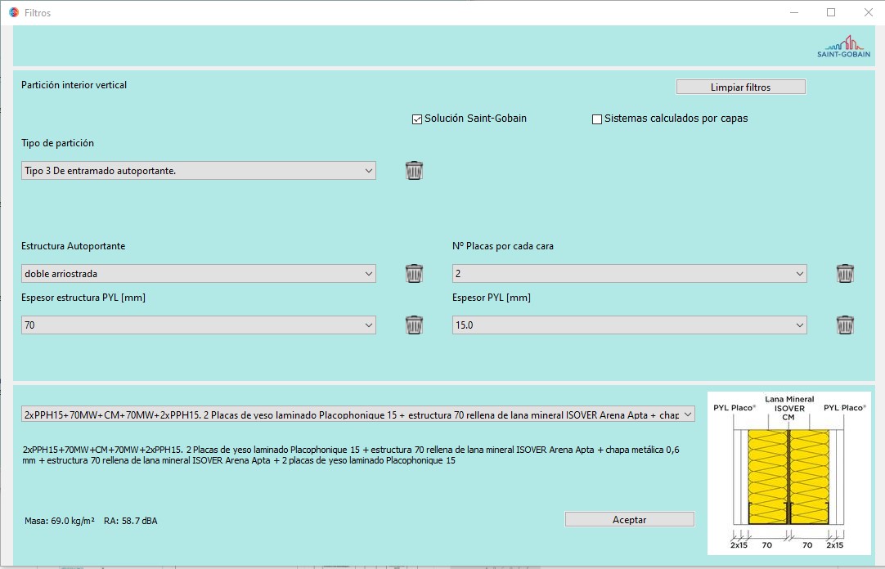Click trash icon next to Espesor PYL 15.0
Screen dimensions: 885x569
pos(845,325)
